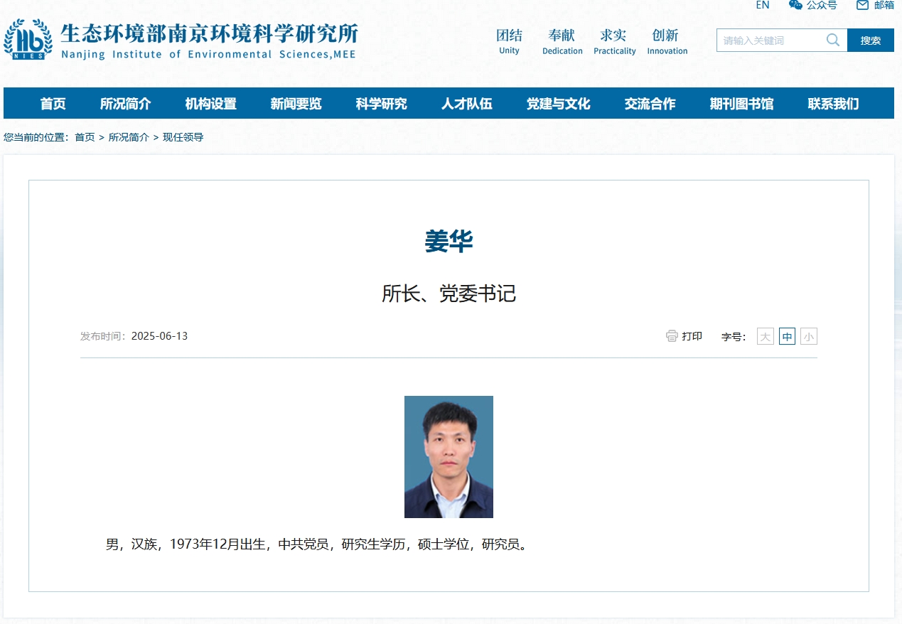The image size is (902, 624).
Task: Click the 打印 print link
Action: click(x=692, y=336)
